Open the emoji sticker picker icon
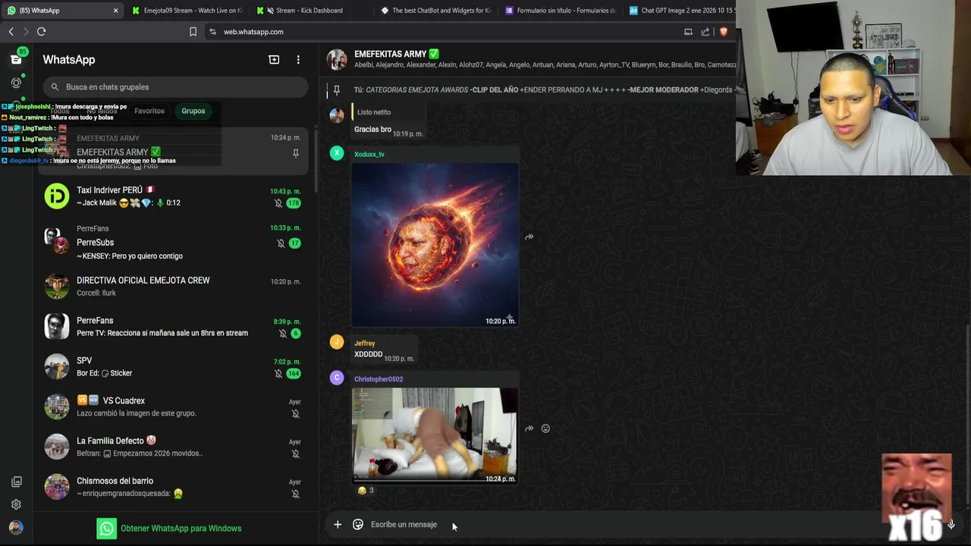Viewport: 971px width, 546px height. coord(358,524)
